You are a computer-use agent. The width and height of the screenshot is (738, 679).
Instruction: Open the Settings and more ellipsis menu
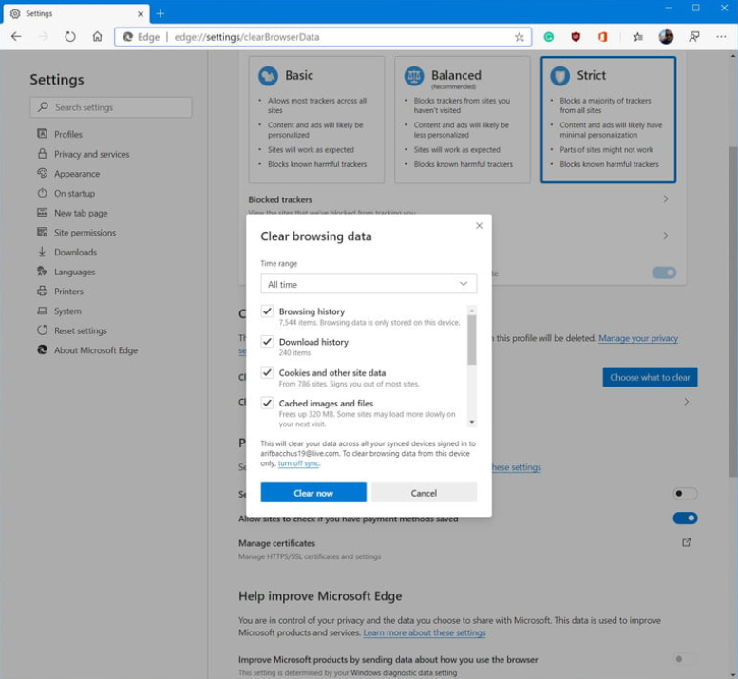(721, 37)
